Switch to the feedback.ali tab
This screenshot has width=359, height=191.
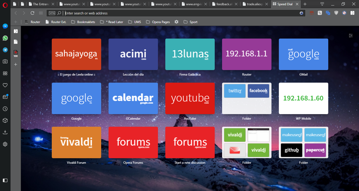click(x=224, y=4)
